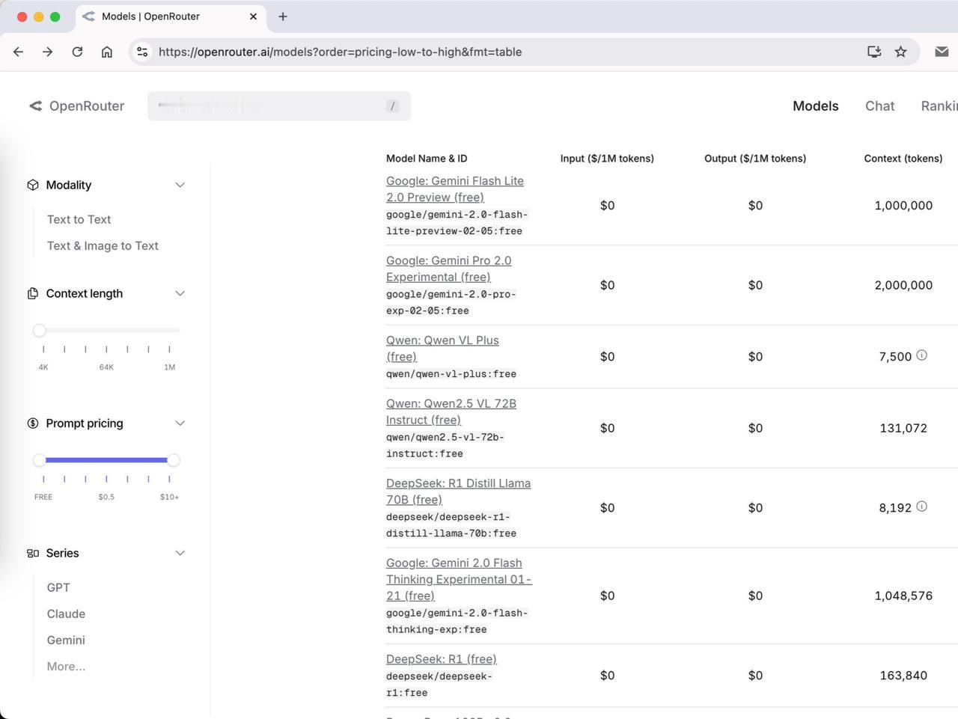Viewport: 958px width, 719px height.
Task: Click the 64K label under context slider
Action: point(106,367)
